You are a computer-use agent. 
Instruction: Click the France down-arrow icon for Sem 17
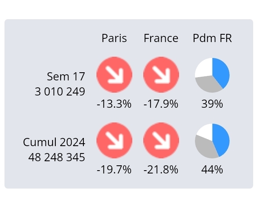[161, 75]
